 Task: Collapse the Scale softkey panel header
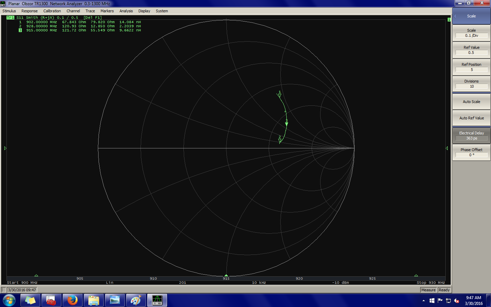471,16
